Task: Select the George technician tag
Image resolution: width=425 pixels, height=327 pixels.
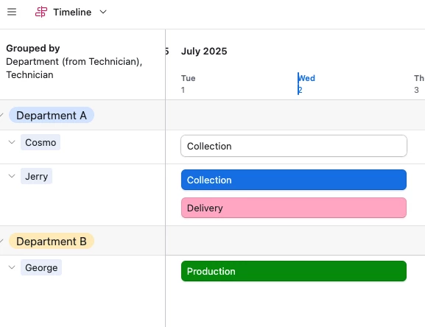Action: 41,267
